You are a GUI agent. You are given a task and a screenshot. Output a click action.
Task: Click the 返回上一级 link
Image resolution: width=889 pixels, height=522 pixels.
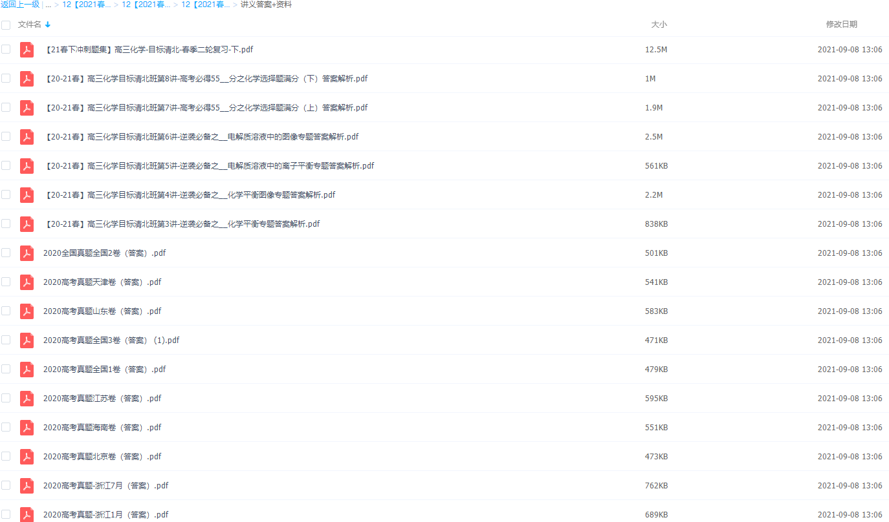[20, 5]
